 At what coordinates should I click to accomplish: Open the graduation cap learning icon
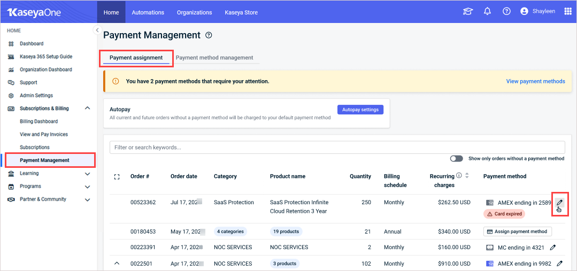coord(467,12)
